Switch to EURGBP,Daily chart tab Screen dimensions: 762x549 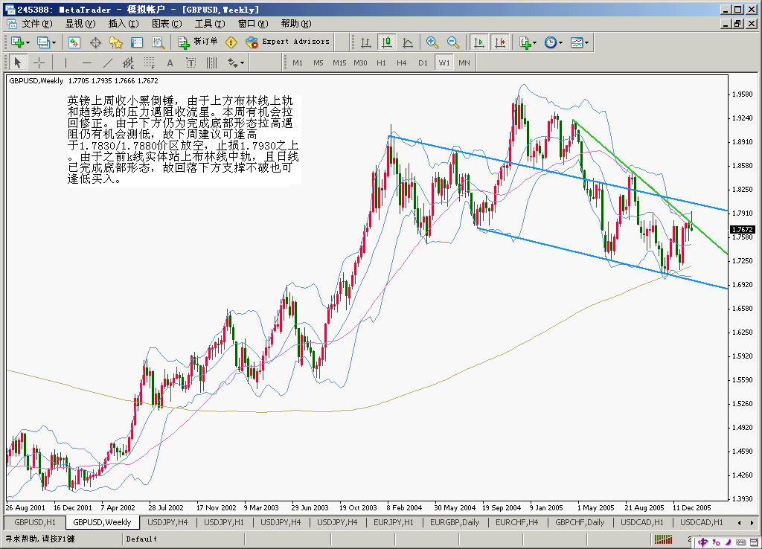click(x=455, y=522)
